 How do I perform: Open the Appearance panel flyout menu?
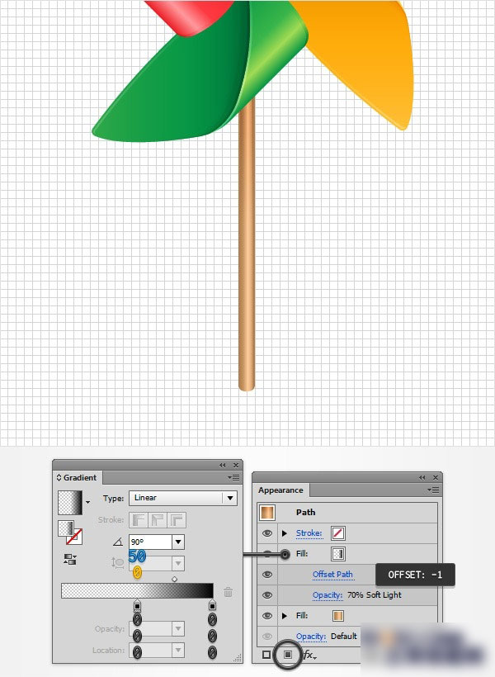pos(433,490)
